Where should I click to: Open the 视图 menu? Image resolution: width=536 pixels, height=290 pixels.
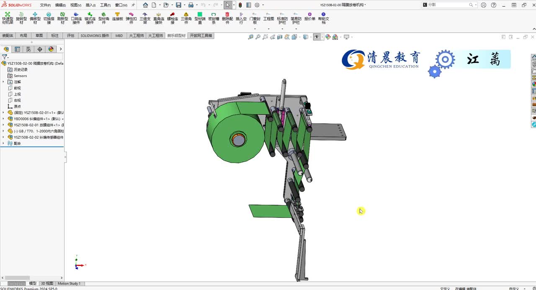[x=76, y=5]
